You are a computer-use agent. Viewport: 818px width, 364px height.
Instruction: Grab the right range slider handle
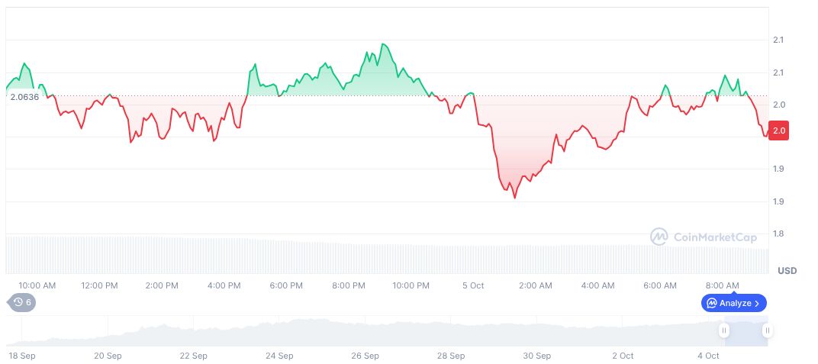point(767,330)
